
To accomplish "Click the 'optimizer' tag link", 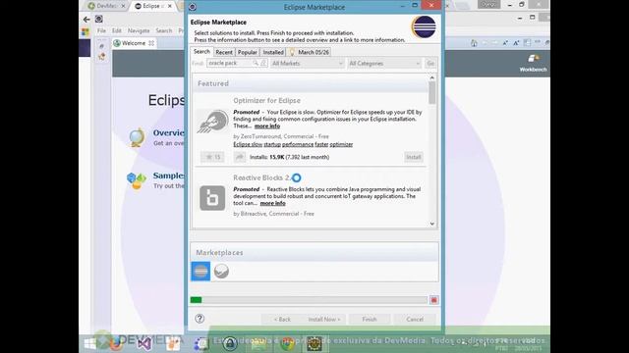I will point(341,144).
